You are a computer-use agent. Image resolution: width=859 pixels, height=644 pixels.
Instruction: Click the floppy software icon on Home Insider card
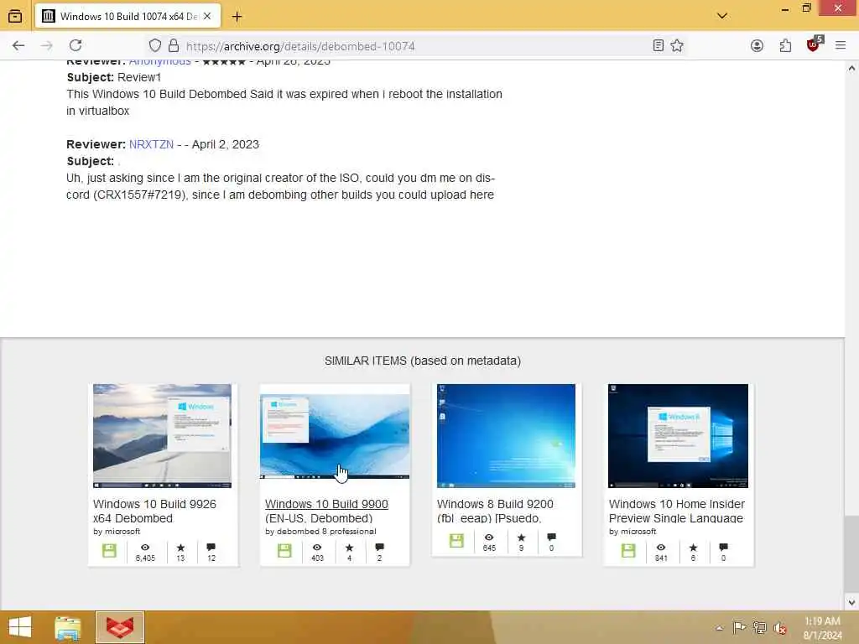pos(628,551)
